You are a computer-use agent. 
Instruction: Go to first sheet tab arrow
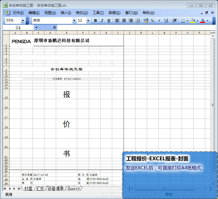(x=5, y=189)
